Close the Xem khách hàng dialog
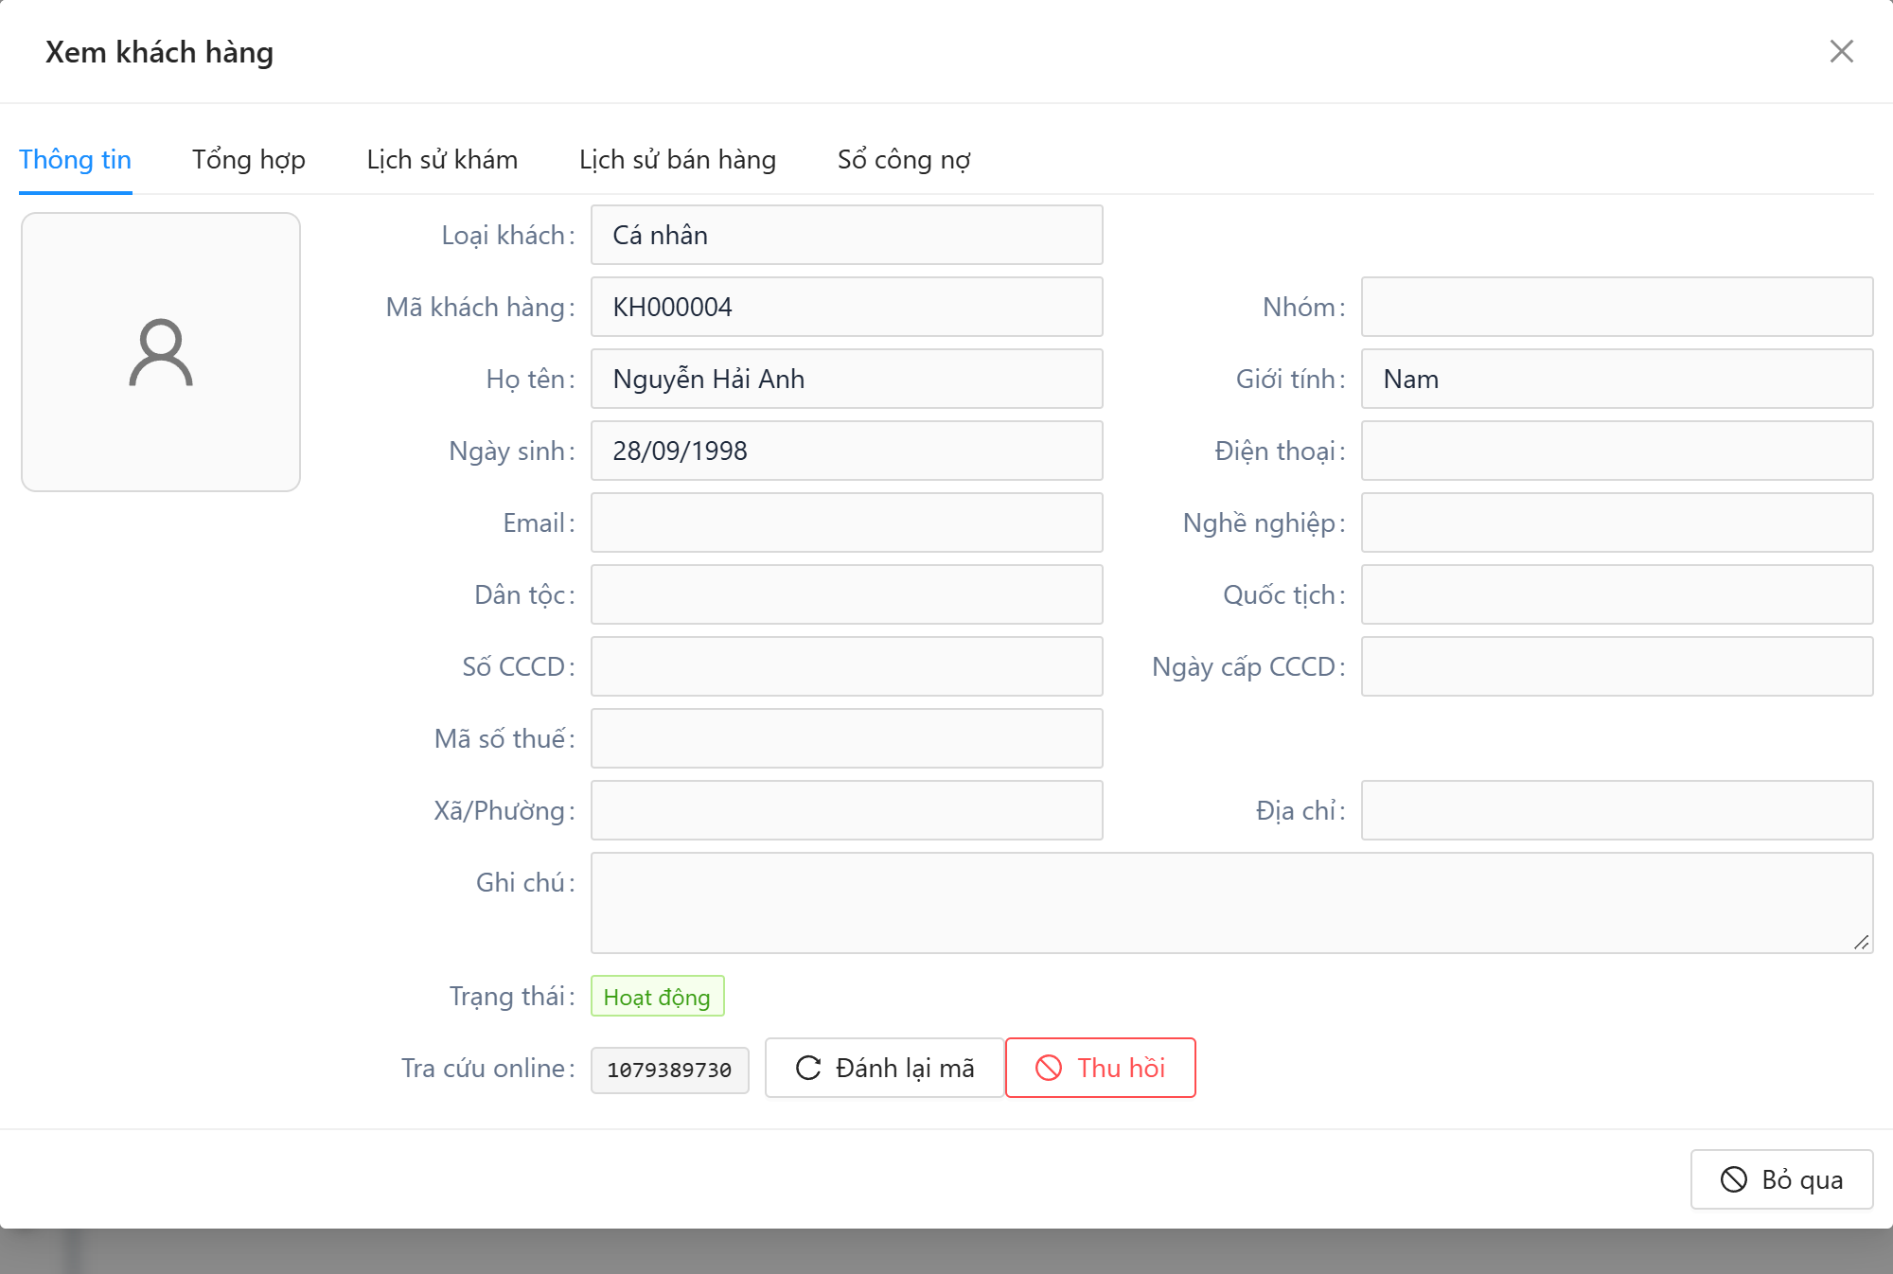Viewport: 1893px width, 1274px height. (1841, 51)
